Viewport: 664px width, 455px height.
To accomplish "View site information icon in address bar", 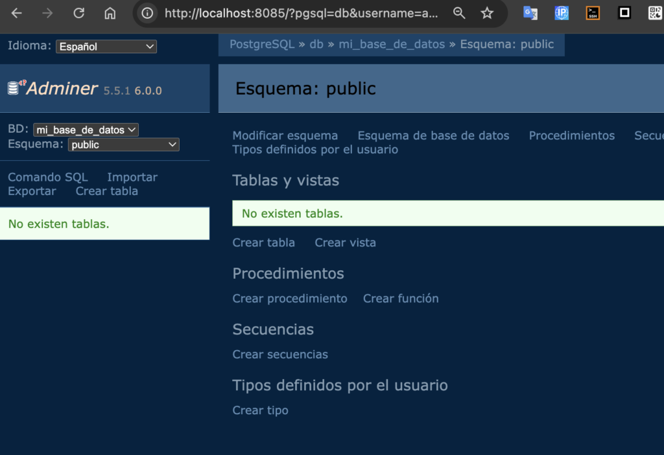I will [147, 13].
